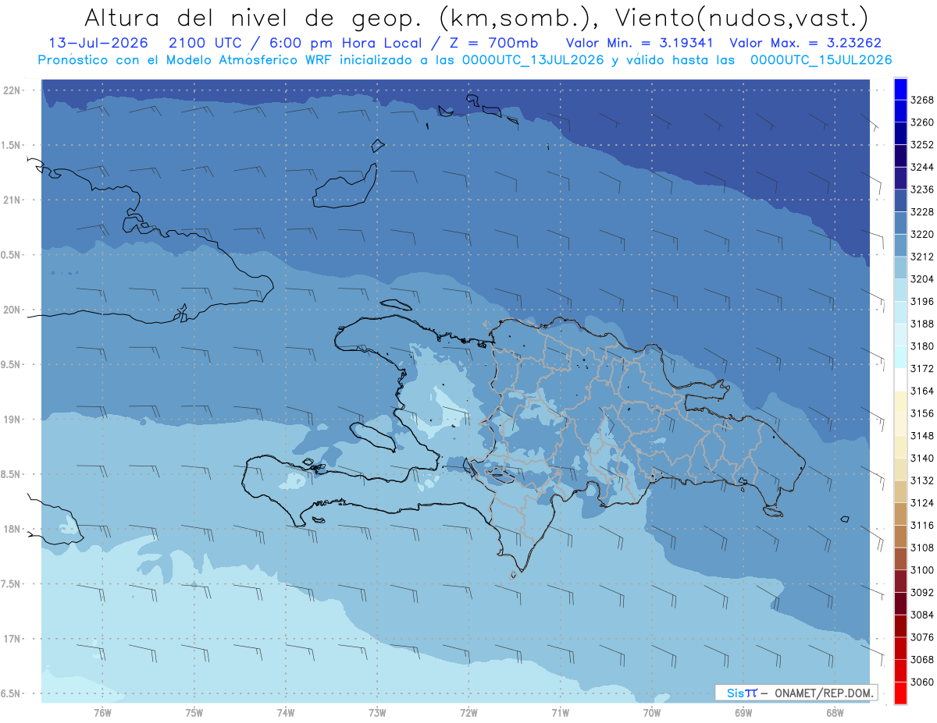Viewport: 937px width, 723px height.
Task: Click the '19N' latitude label
Action: 13,420
